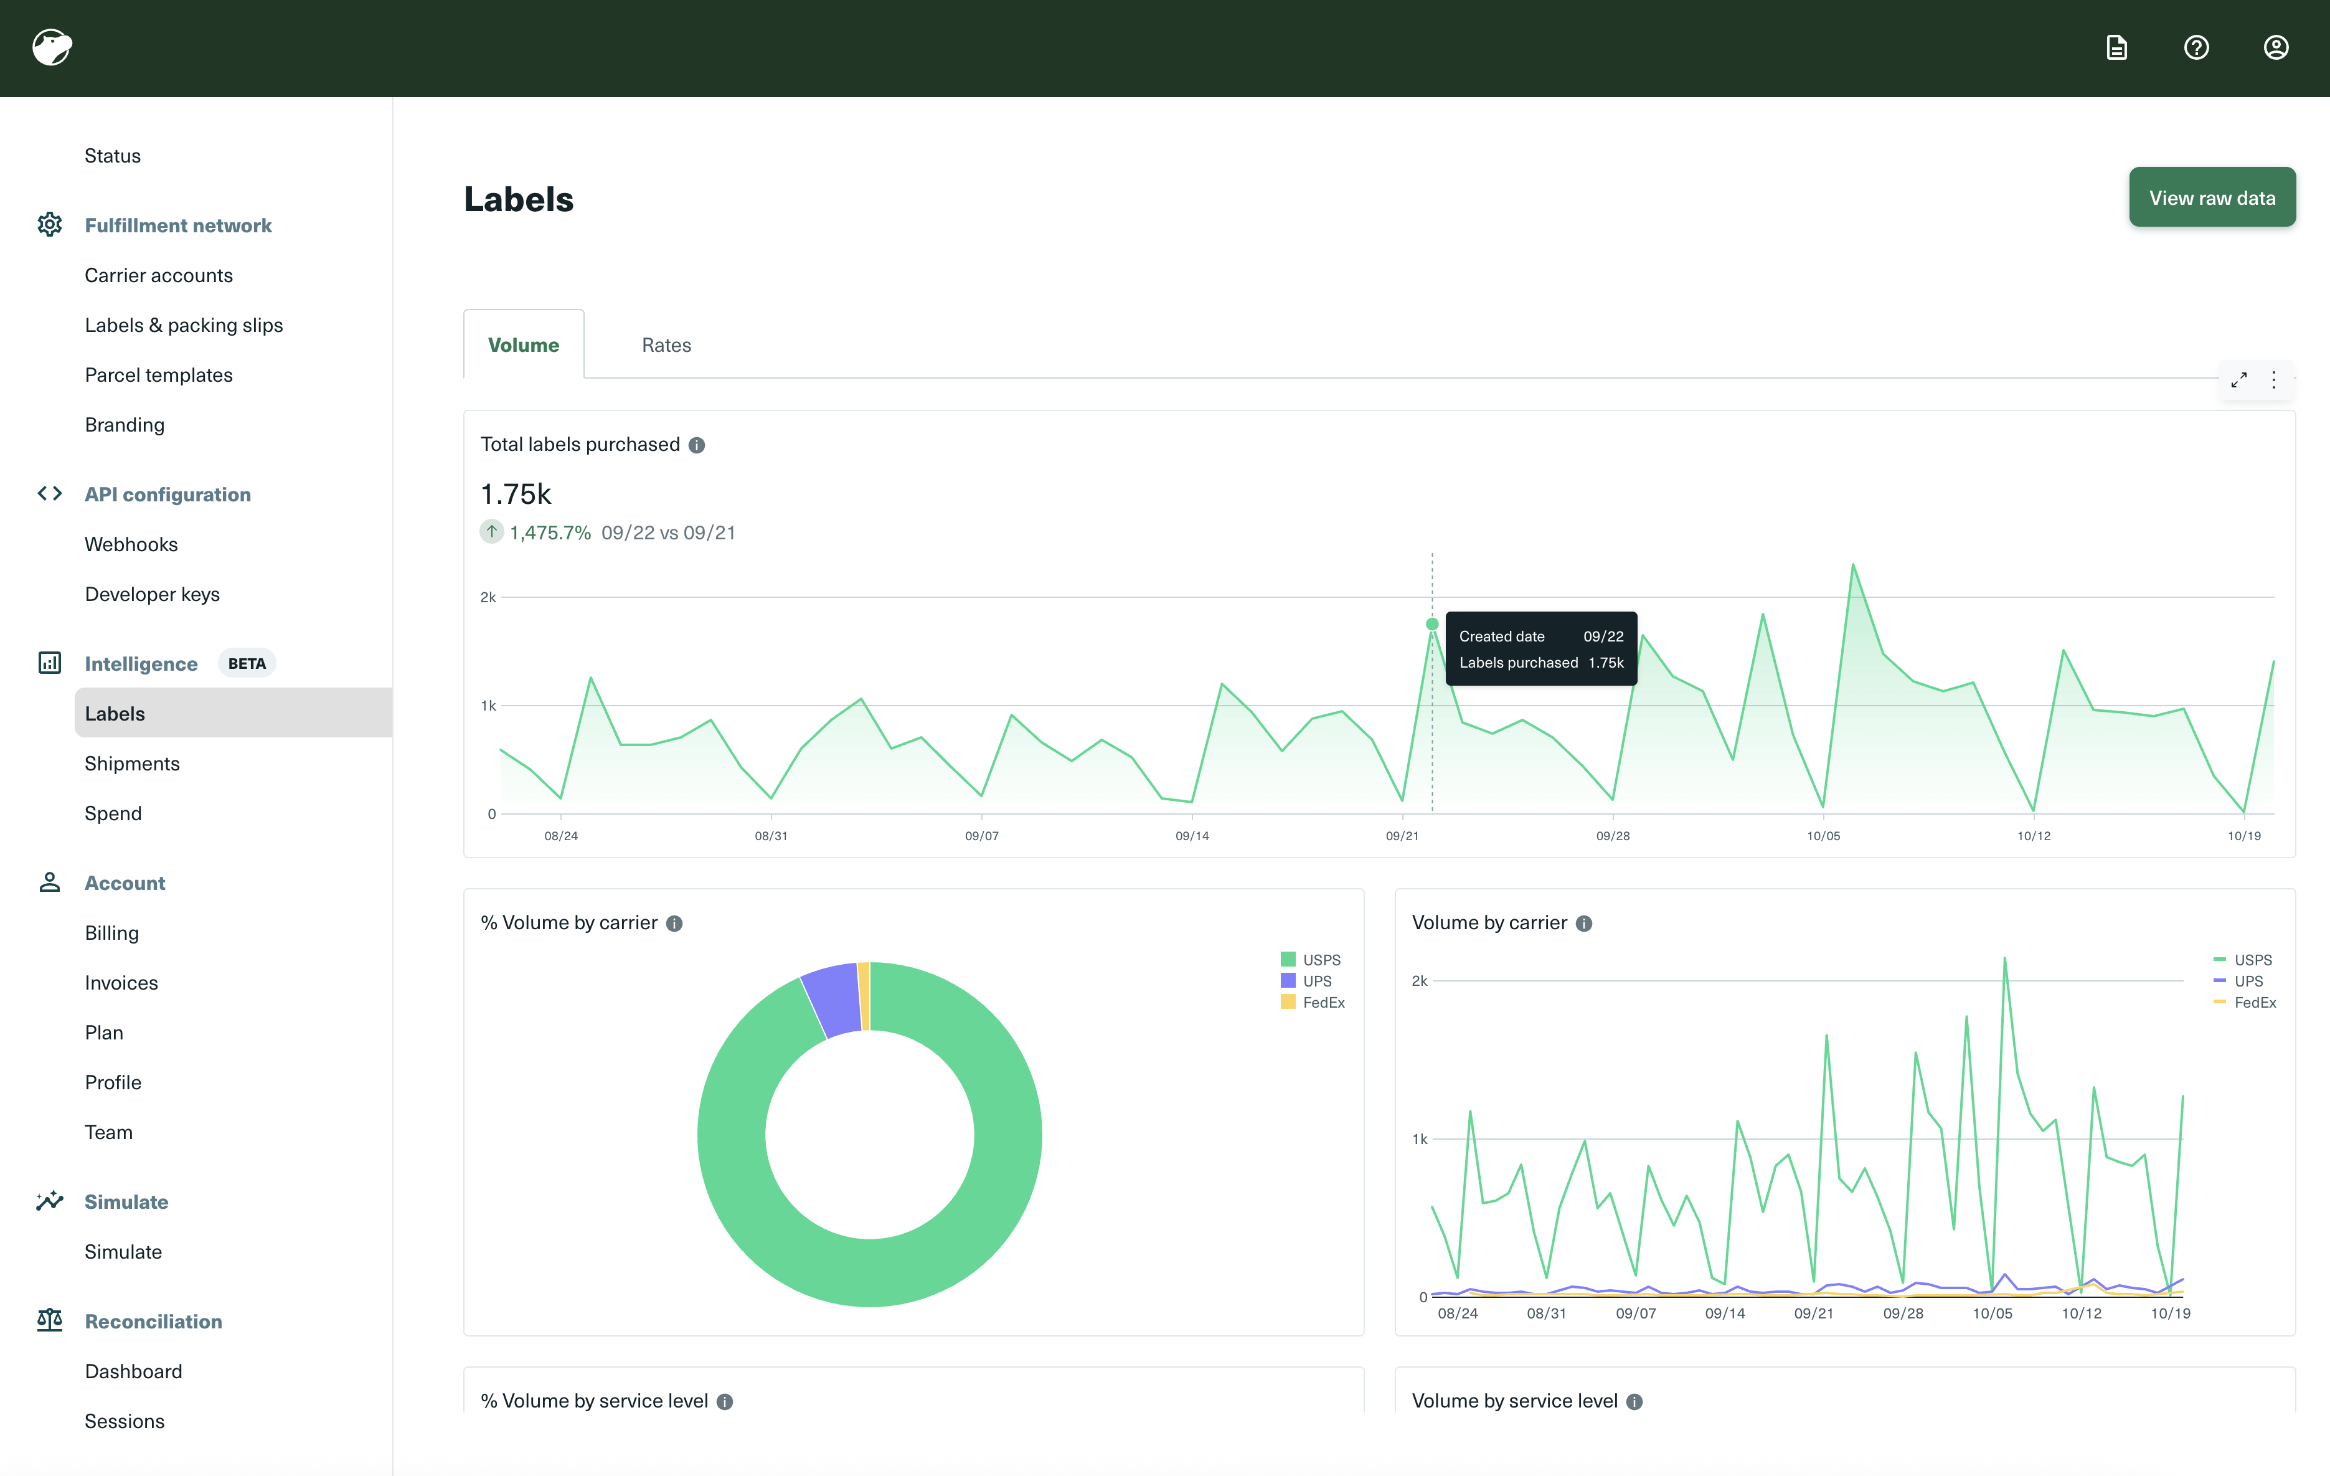Click info icon beside % Volume by carrier
Image resolution: width=2330 pixels, height=1476 pixels.
pyautogui.click(x=674, y=924)
